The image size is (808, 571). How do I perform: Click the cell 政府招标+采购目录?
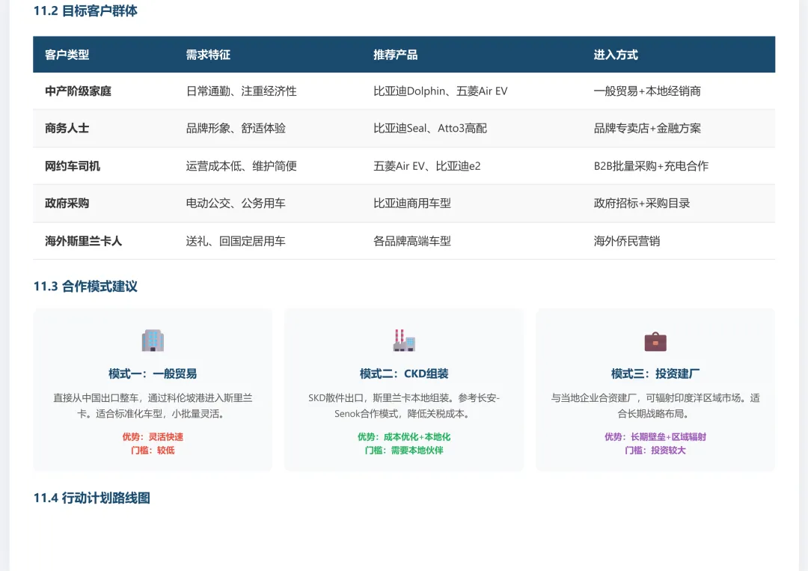[642, 203]
